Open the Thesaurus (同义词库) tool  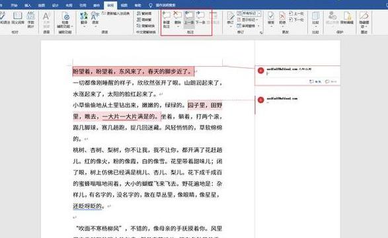[18, 18]
